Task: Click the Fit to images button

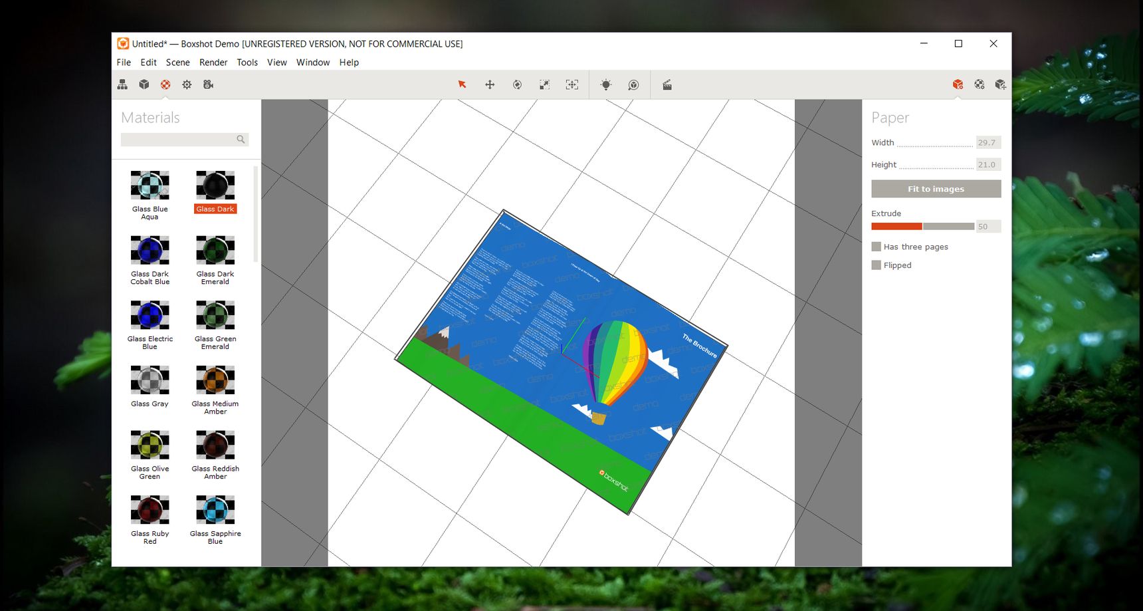Action: pyautogui.click(x=936, y=189)
